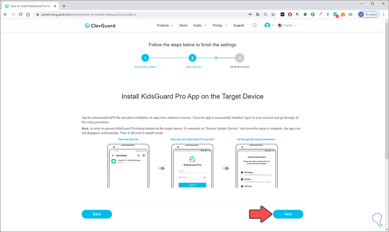Screen dimensions: 389x232
Task: Select the How to Install KidsGuard tab
Action: point(31,6)
